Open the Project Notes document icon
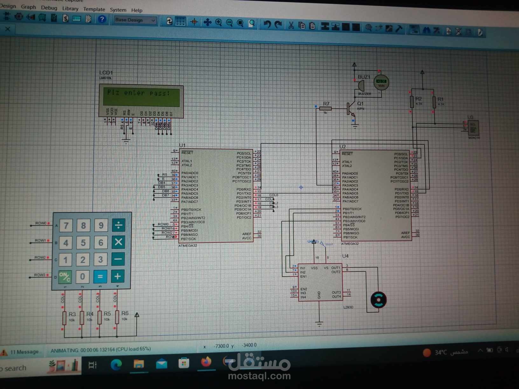The image size is (519, 389). click(88, 19)
